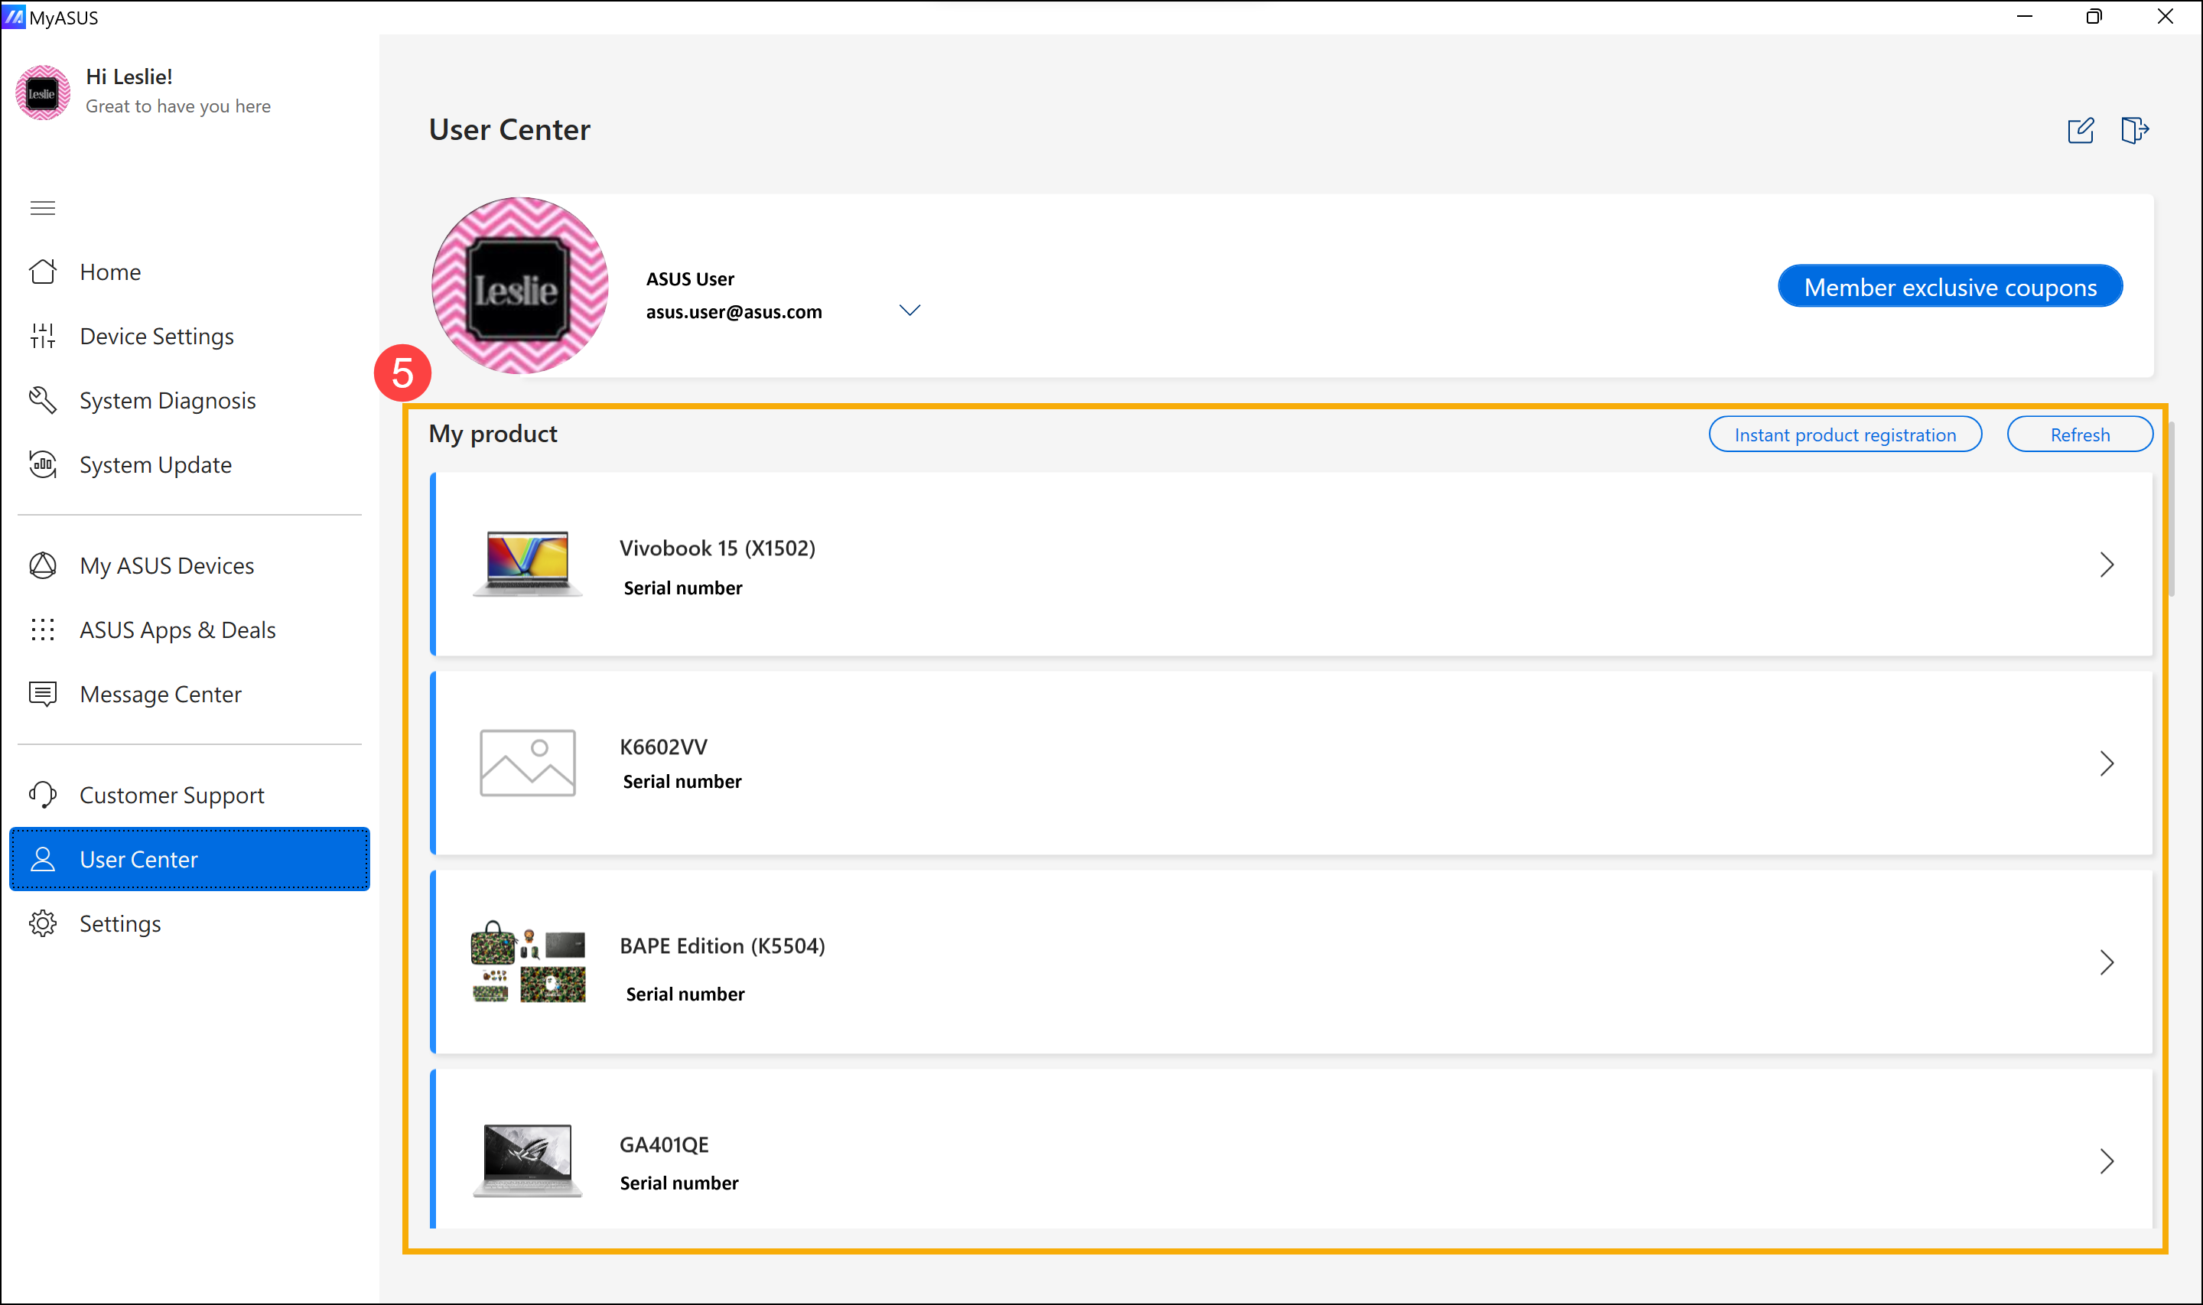The width and height of the screenshot is (2203, 1305).
Task: Click the hamburger menu icon in sidebar
Action: pos(42,208)
